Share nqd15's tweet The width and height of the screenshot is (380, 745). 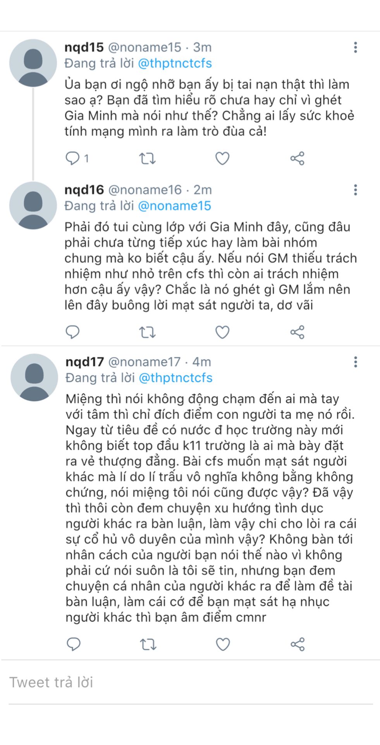coord(297,158)
